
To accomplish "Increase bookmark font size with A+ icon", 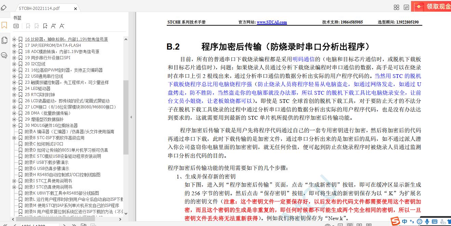I will point(53,26).
